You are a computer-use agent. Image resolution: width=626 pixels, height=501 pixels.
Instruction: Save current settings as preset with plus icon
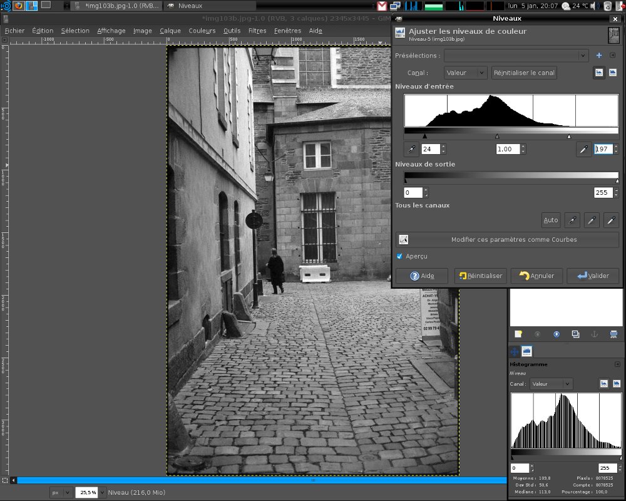click(x=599, y=56)
